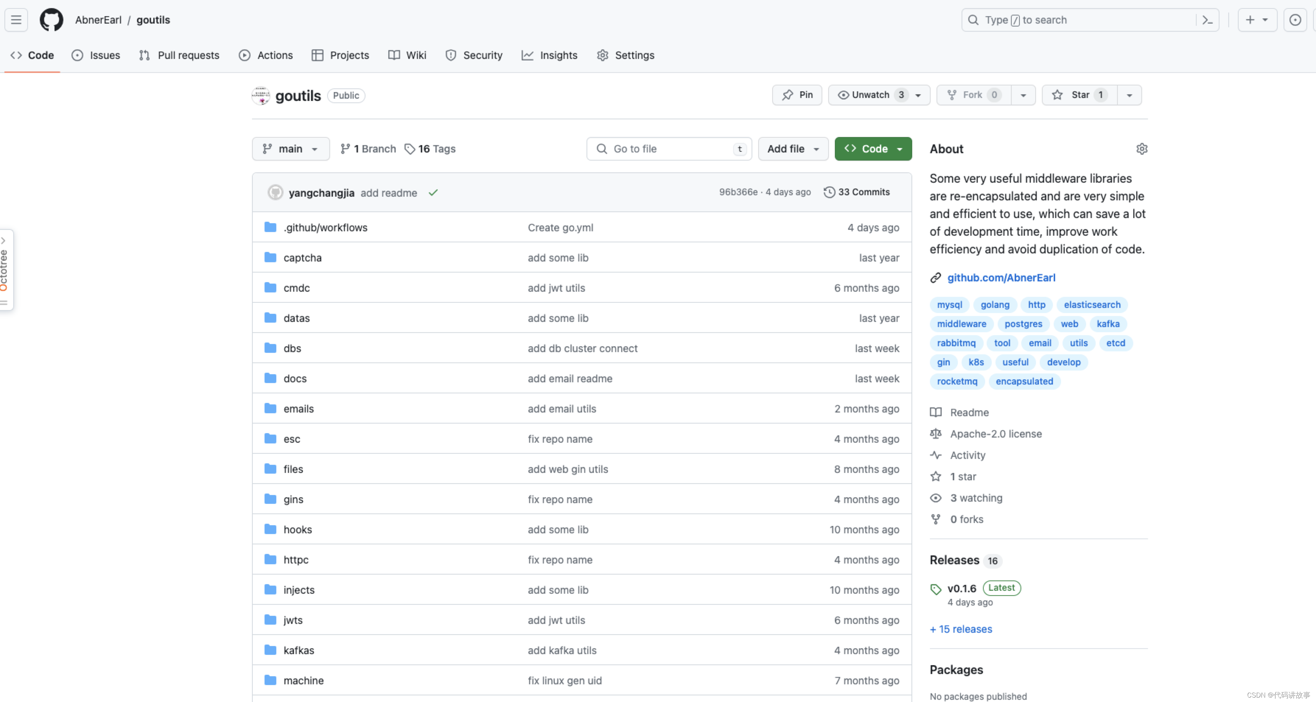Viewport: 1316px width, 702px height.
Task: Switch to the Projects tab
Action: 340,55
